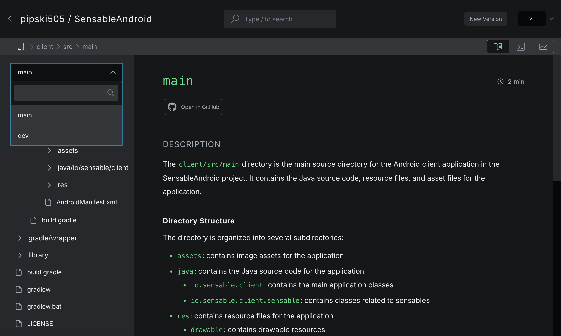Viewport: 561px width, 336px height.
Task: Click io.sensable.client code text
Action: (227, 285)
